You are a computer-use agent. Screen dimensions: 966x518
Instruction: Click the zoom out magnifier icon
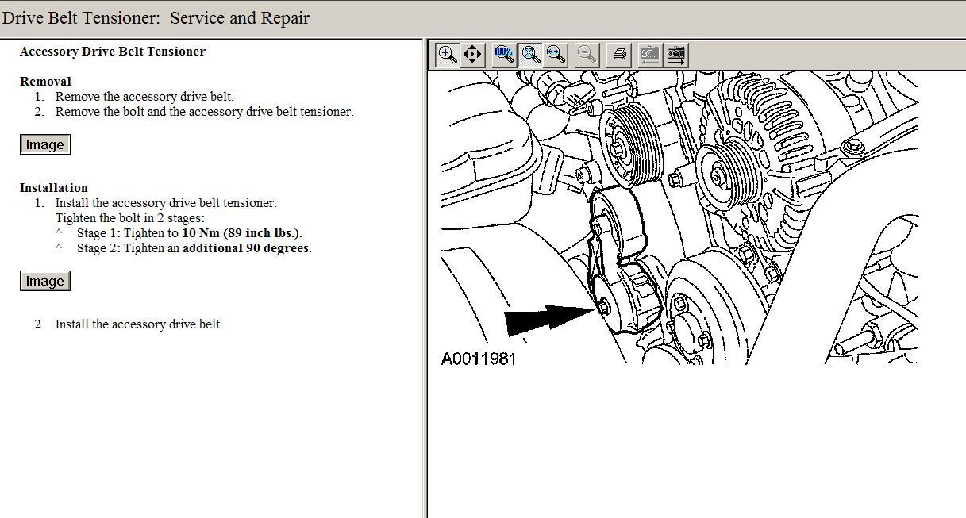click(587, 55)
